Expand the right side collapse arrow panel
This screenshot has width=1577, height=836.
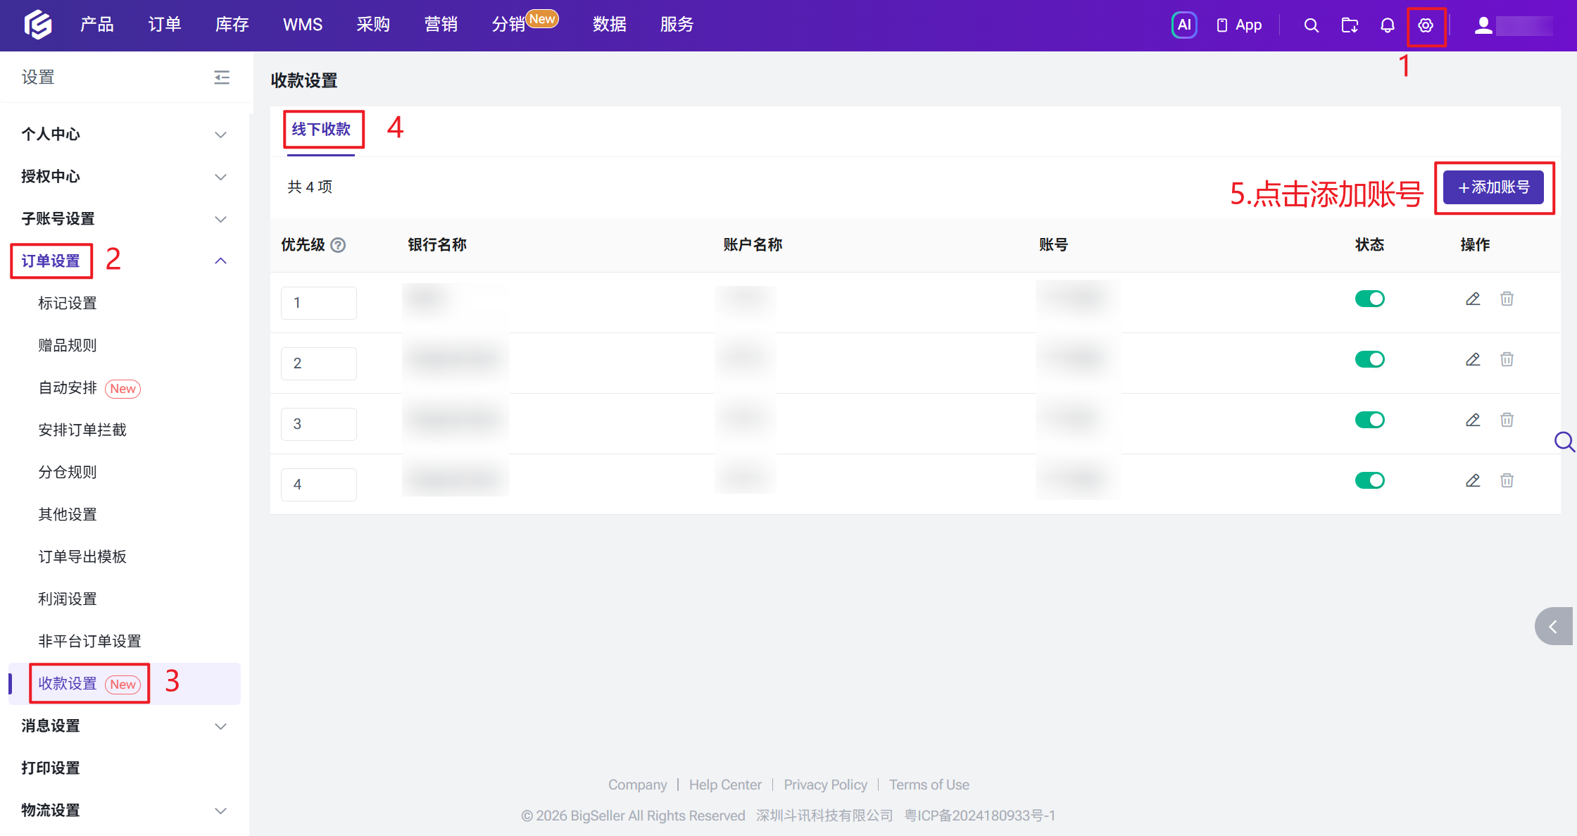pos(1554,626)
